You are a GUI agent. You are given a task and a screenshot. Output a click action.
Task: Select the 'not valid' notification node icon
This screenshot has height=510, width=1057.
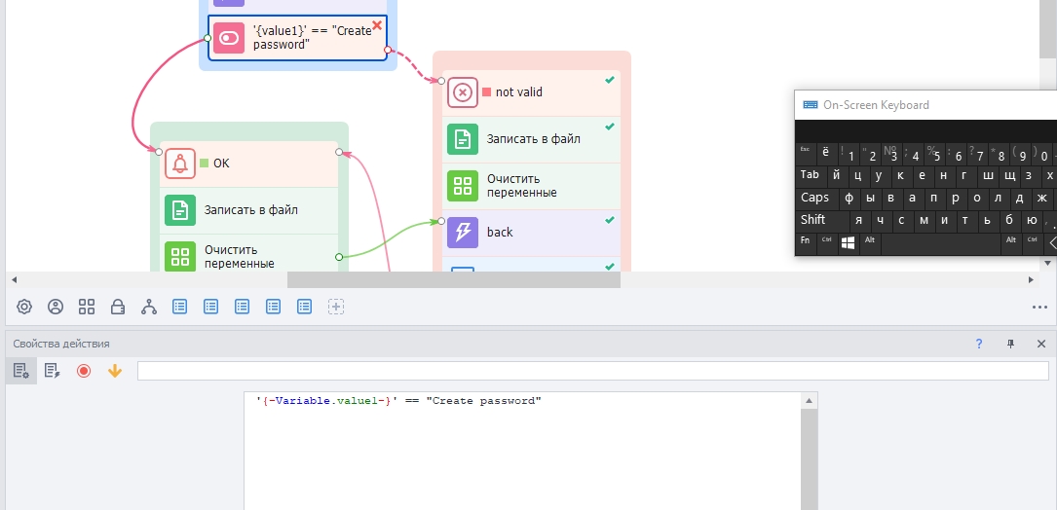(x=463, y=92)
